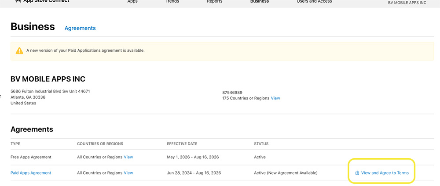The image size is (440, 186).
Task: Open Reports in the top navigation
Action: [214, 1]
